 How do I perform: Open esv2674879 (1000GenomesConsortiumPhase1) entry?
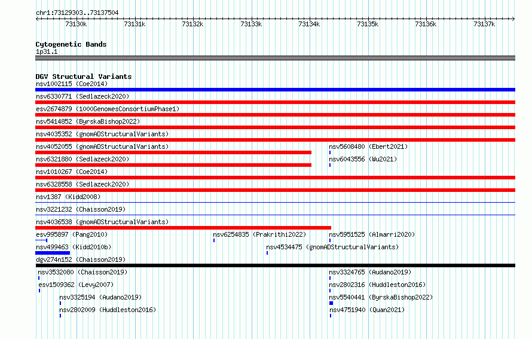coord(108,109)
